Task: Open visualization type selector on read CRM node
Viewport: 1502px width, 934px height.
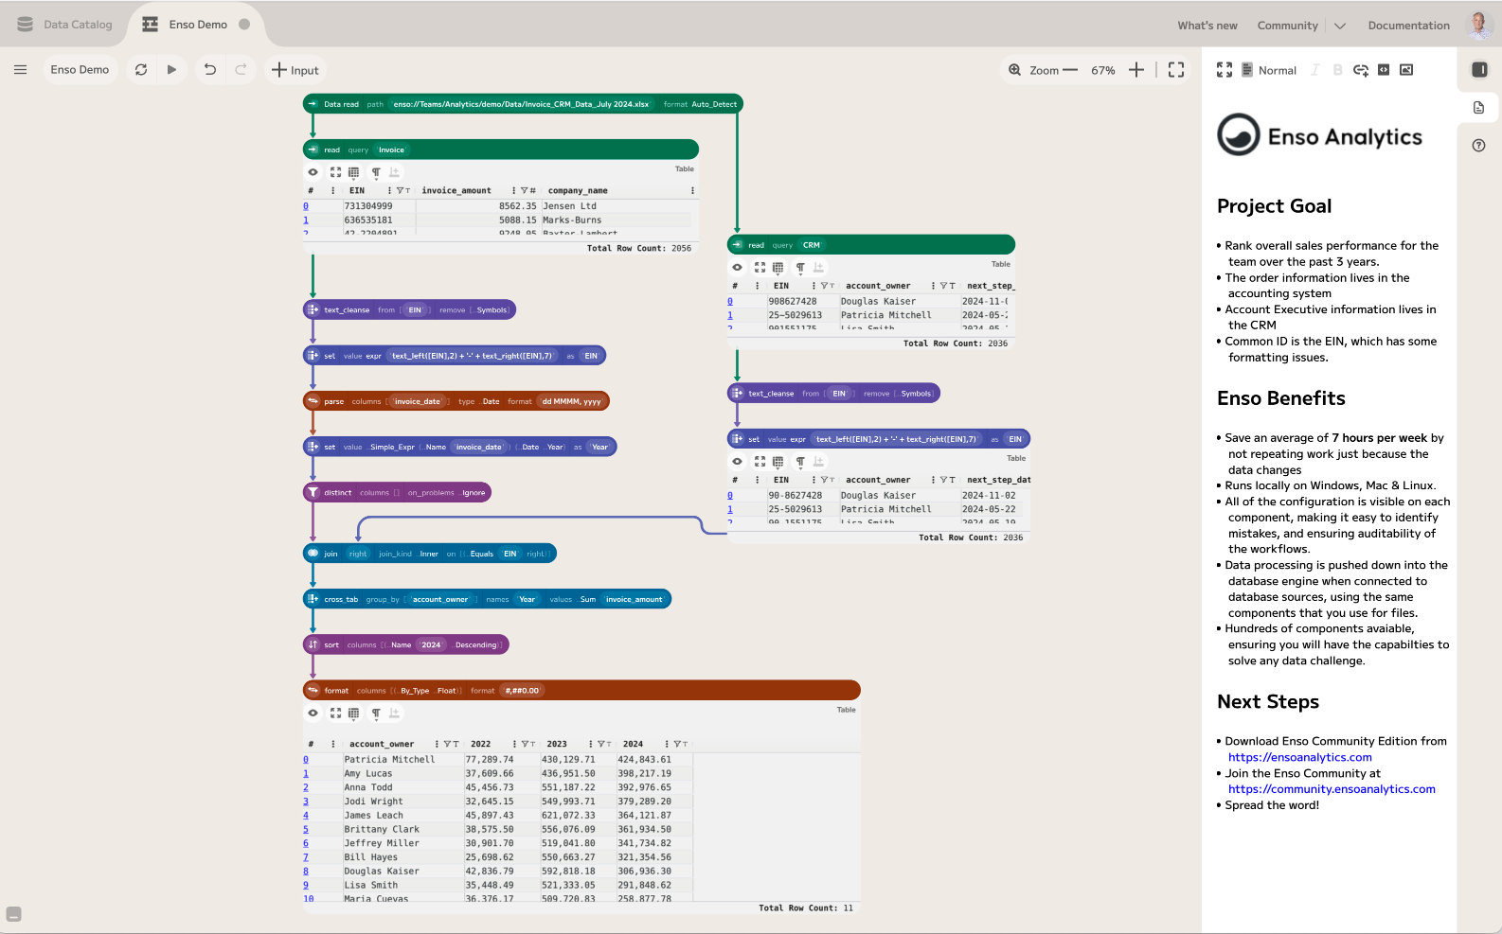Action: click(x=778, y=268)
